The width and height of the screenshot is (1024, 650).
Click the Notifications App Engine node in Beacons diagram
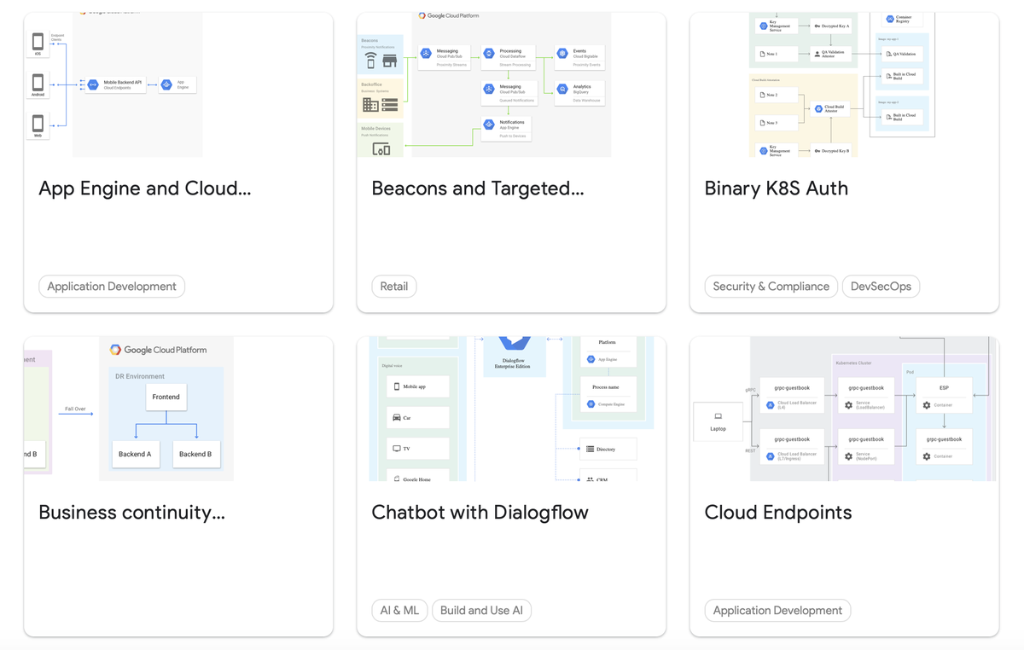point(507,129)
